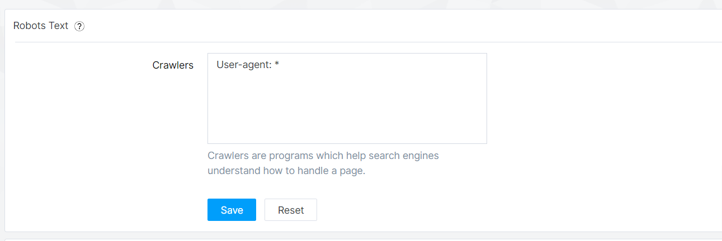Click the word User-agent in Crawlers box
The height and width of the screenshot is (241, 722).
pyautogui.click(x=243, y=65)
